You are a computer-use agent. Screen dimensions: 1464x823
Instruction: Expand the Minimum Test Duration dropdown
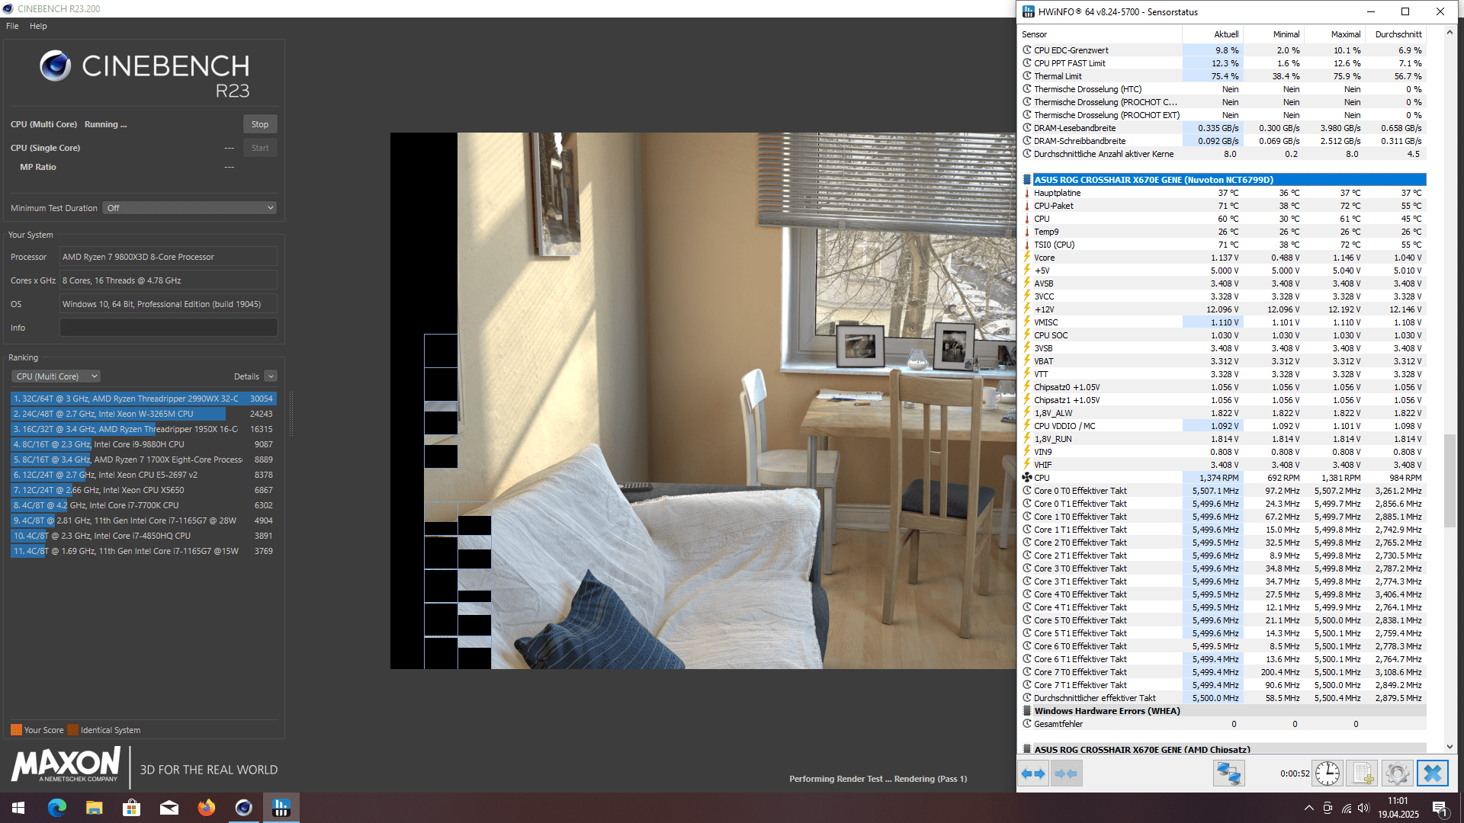point(189,208)
